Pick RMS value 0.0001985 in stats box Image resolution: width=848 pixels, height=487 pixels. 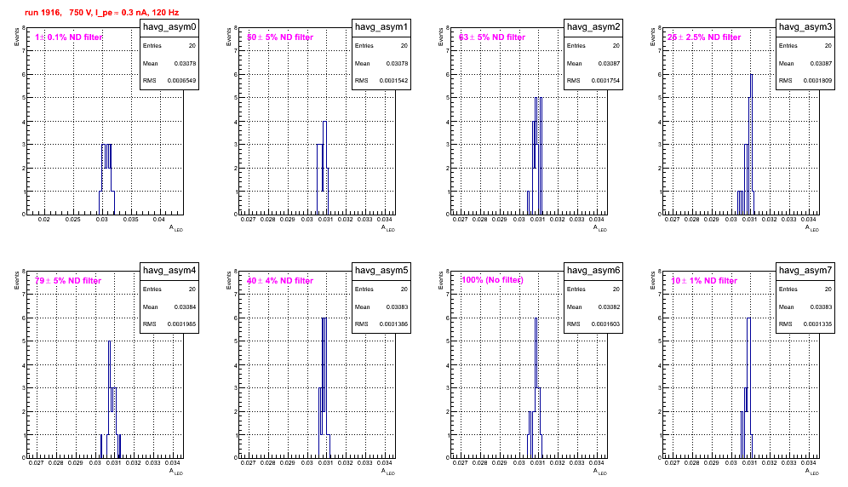point(181,324)
